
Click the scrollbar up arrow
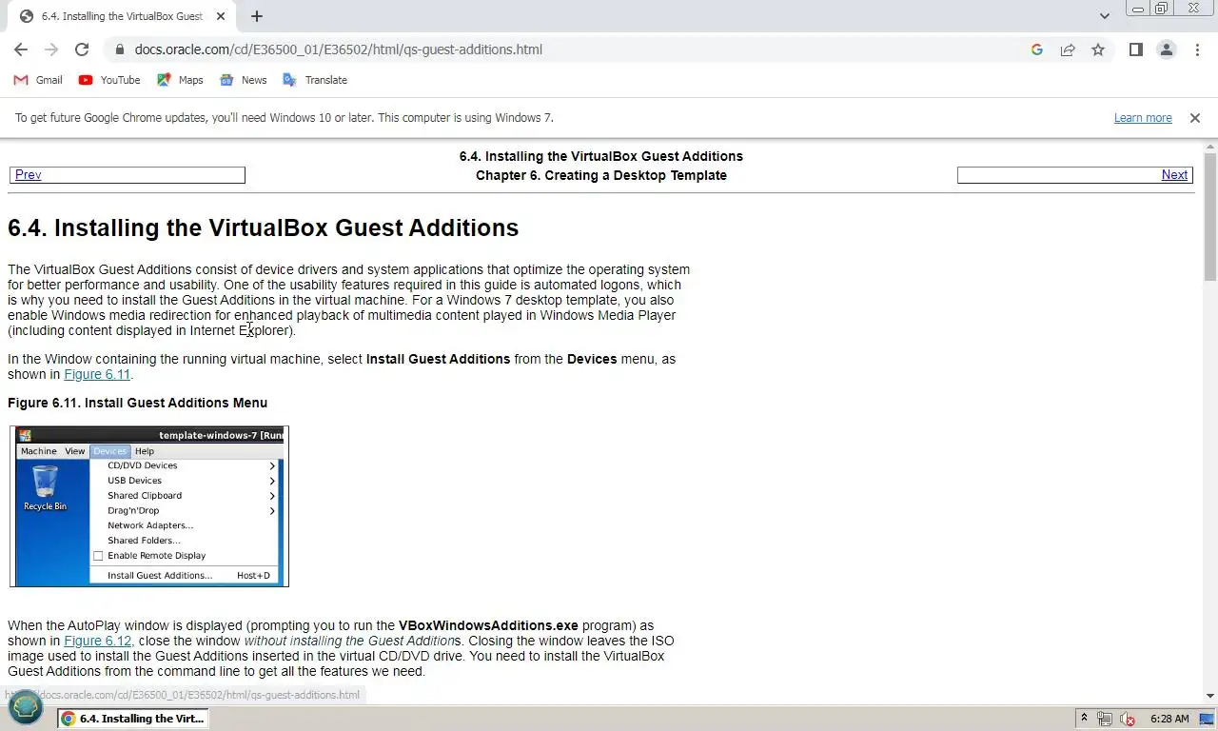[1210, 148]
